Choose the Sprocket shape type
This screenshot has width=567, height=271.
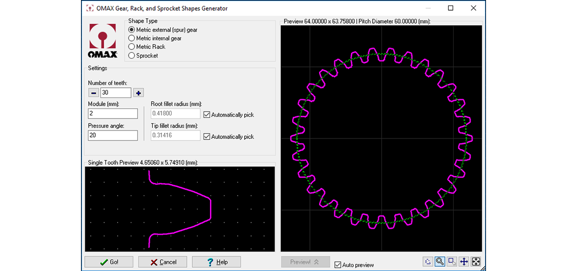131,55
